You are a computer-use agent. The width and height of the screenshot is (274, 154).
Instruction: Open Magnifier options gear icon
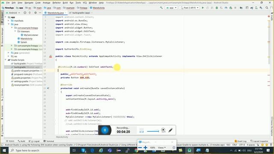tap(174, 148)
